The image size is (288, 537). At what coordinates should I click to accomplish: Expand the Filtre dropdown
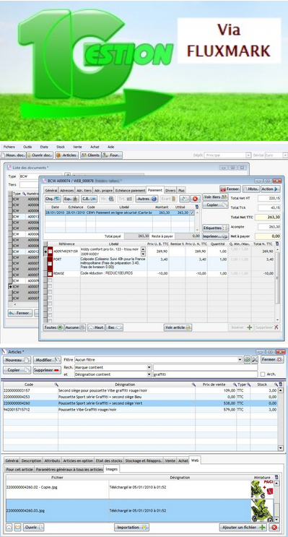tap(240, 360)
